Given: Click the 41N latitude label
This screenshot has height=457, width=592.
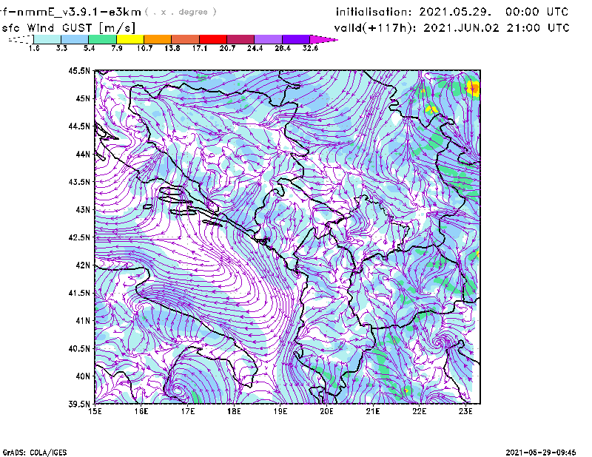Looking at the screenshot, I should click(x=83, y=321).
